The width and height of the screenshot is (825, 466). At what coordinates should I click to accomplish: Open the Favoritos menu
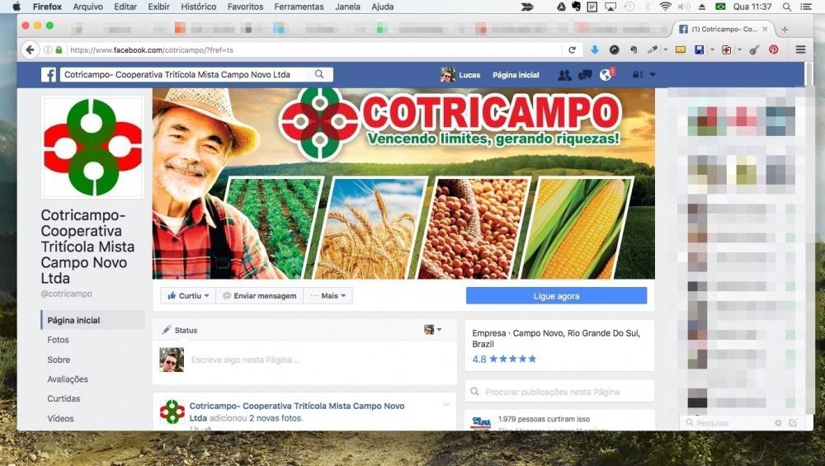(245, 7)
